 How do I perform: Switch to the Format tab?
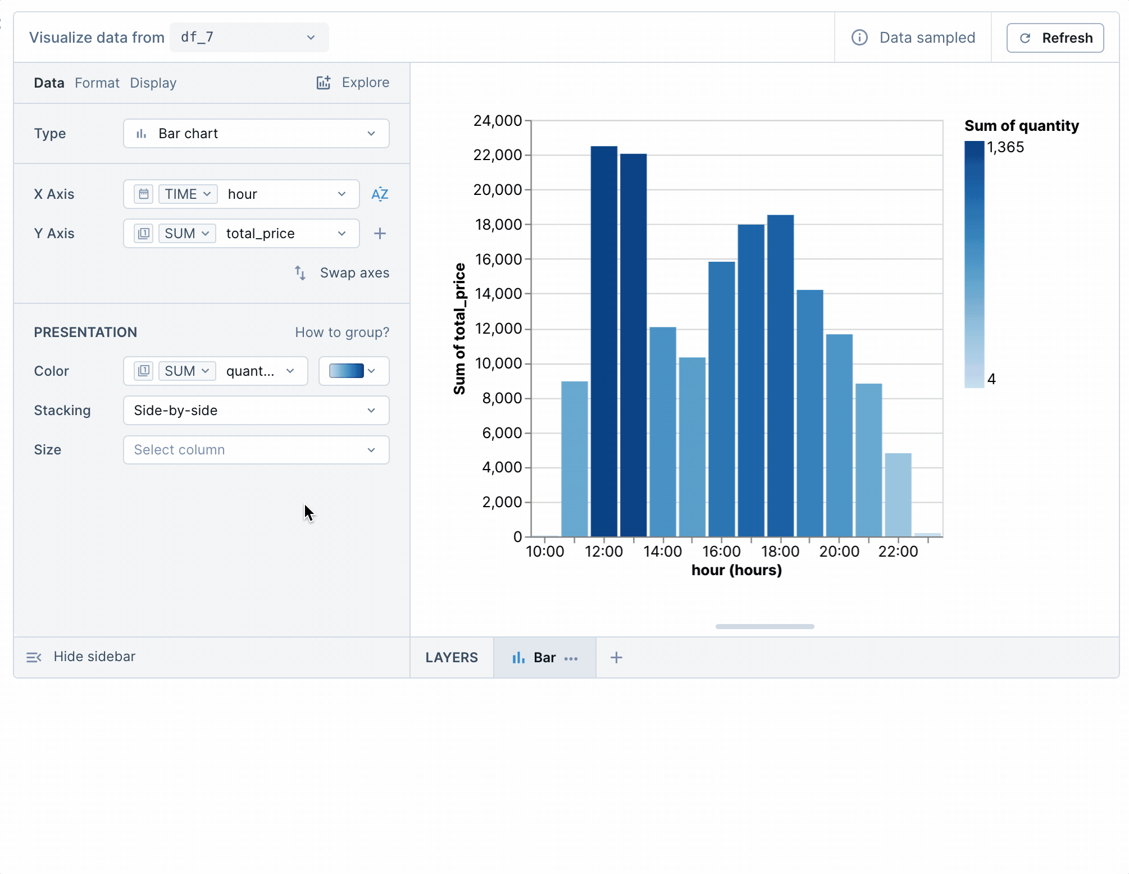point(96,81)
